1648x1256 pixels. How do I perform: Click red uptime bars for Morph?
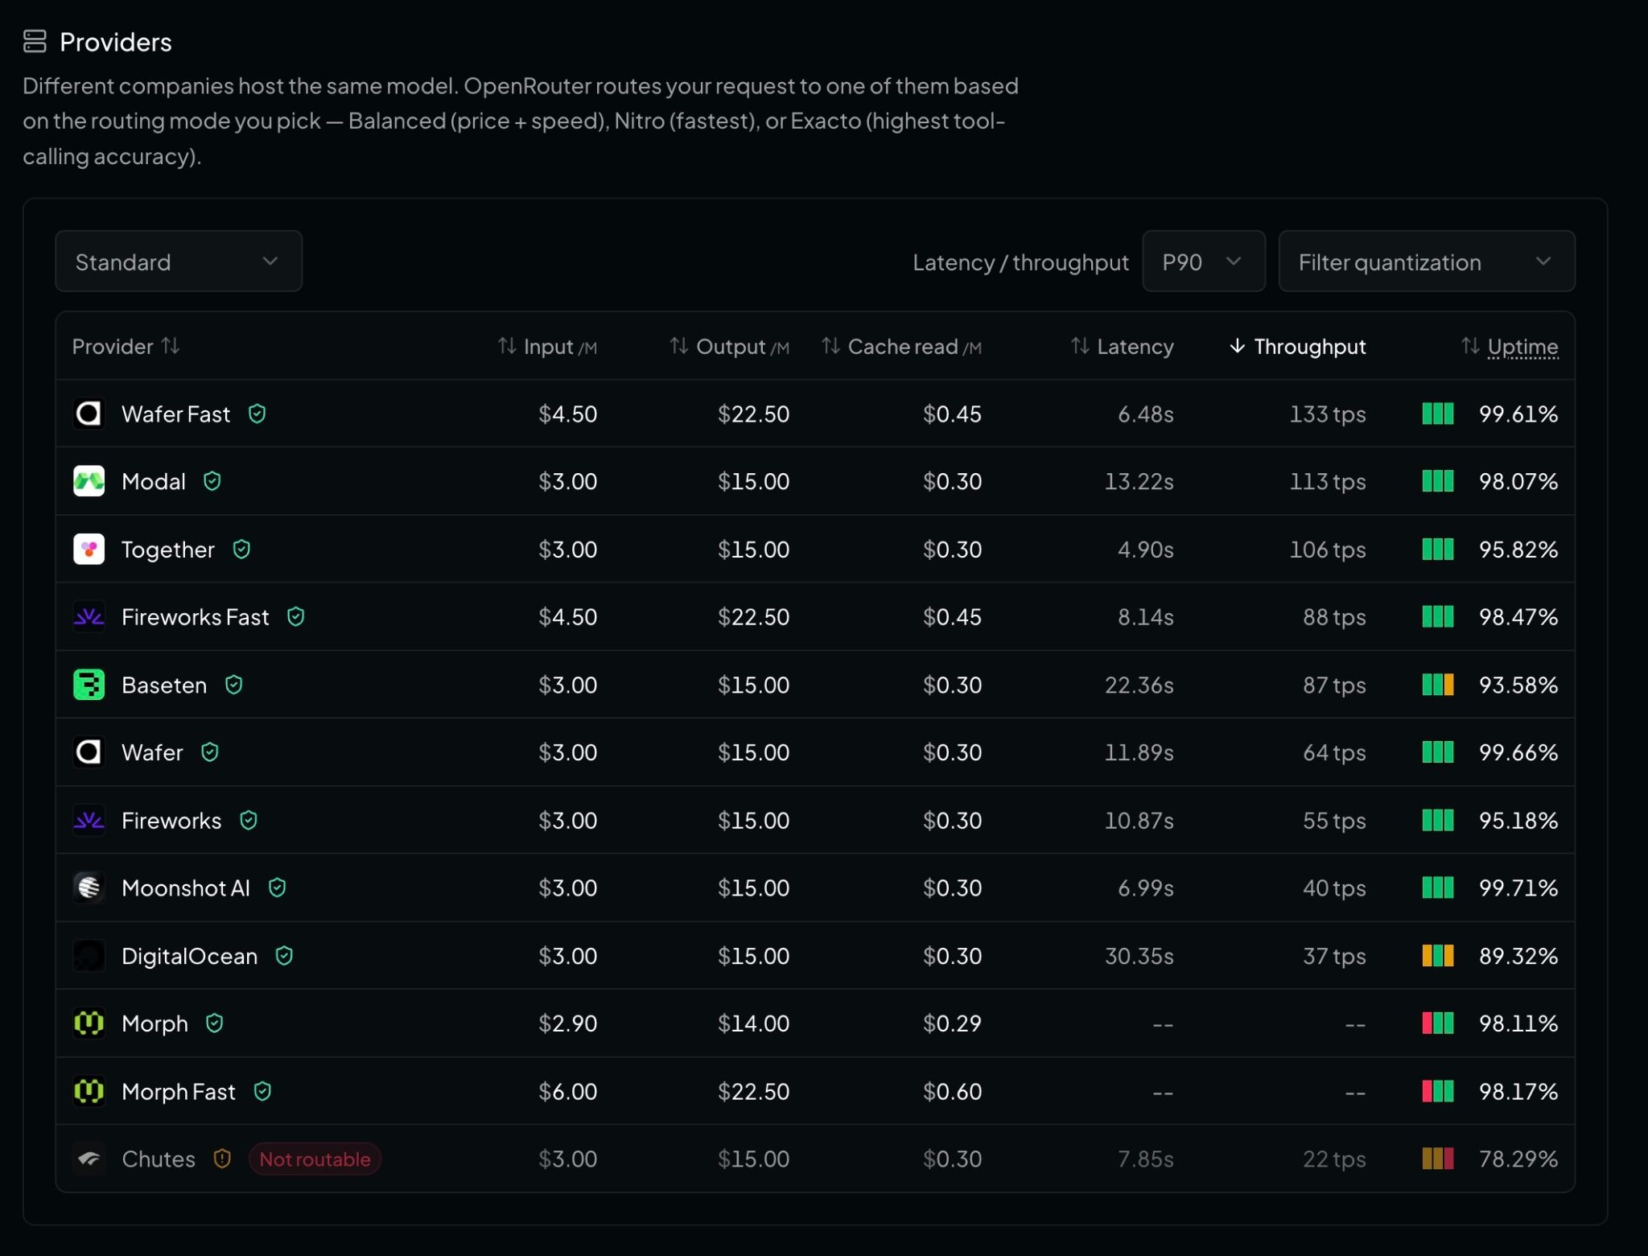pos(1438,1023)
